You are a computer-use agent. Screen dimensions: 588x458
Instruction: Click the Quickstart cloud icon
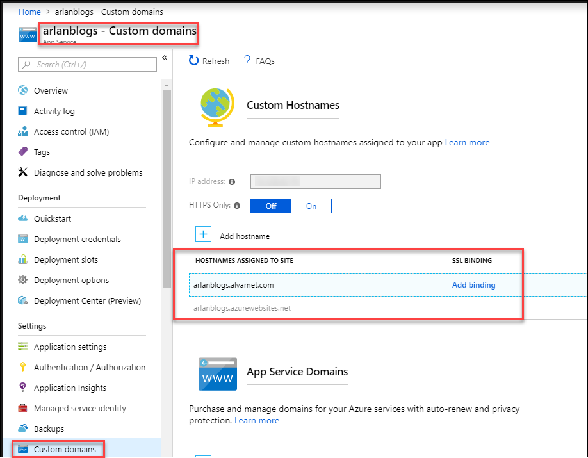(23, 218)
